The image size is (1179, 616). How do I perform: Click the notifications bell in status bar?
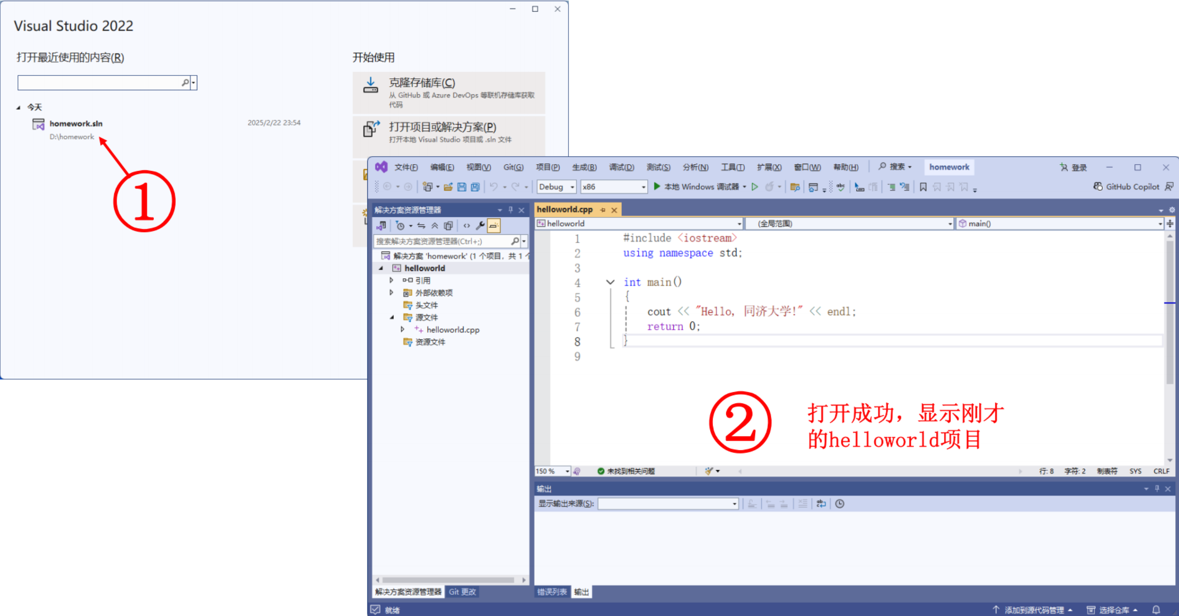click(x=1156, y=609)
